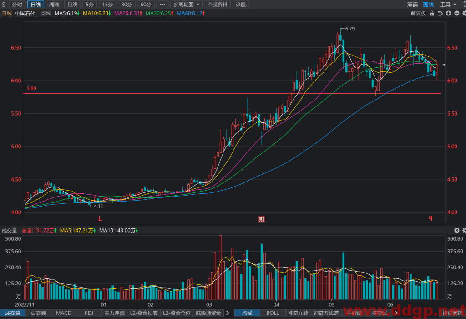Screen dimensions: 466x319
Task: Click the MA5:6.19 value
Action: (67, 13)
